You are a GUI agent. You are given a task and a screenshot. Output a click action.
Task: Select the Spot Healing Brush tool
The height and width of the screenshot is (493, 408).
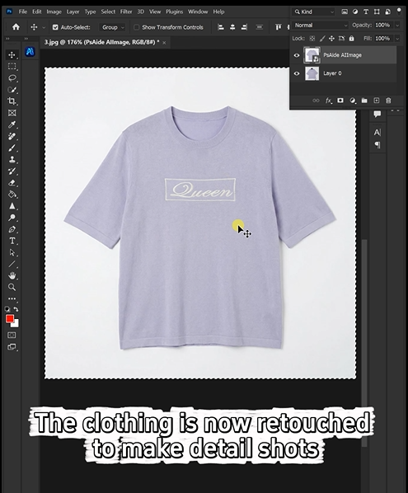coord(12,136)
